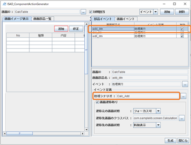Click the left arrow of the horizontal scrollbar
This screenshot has height=145, width=191.
5,133
